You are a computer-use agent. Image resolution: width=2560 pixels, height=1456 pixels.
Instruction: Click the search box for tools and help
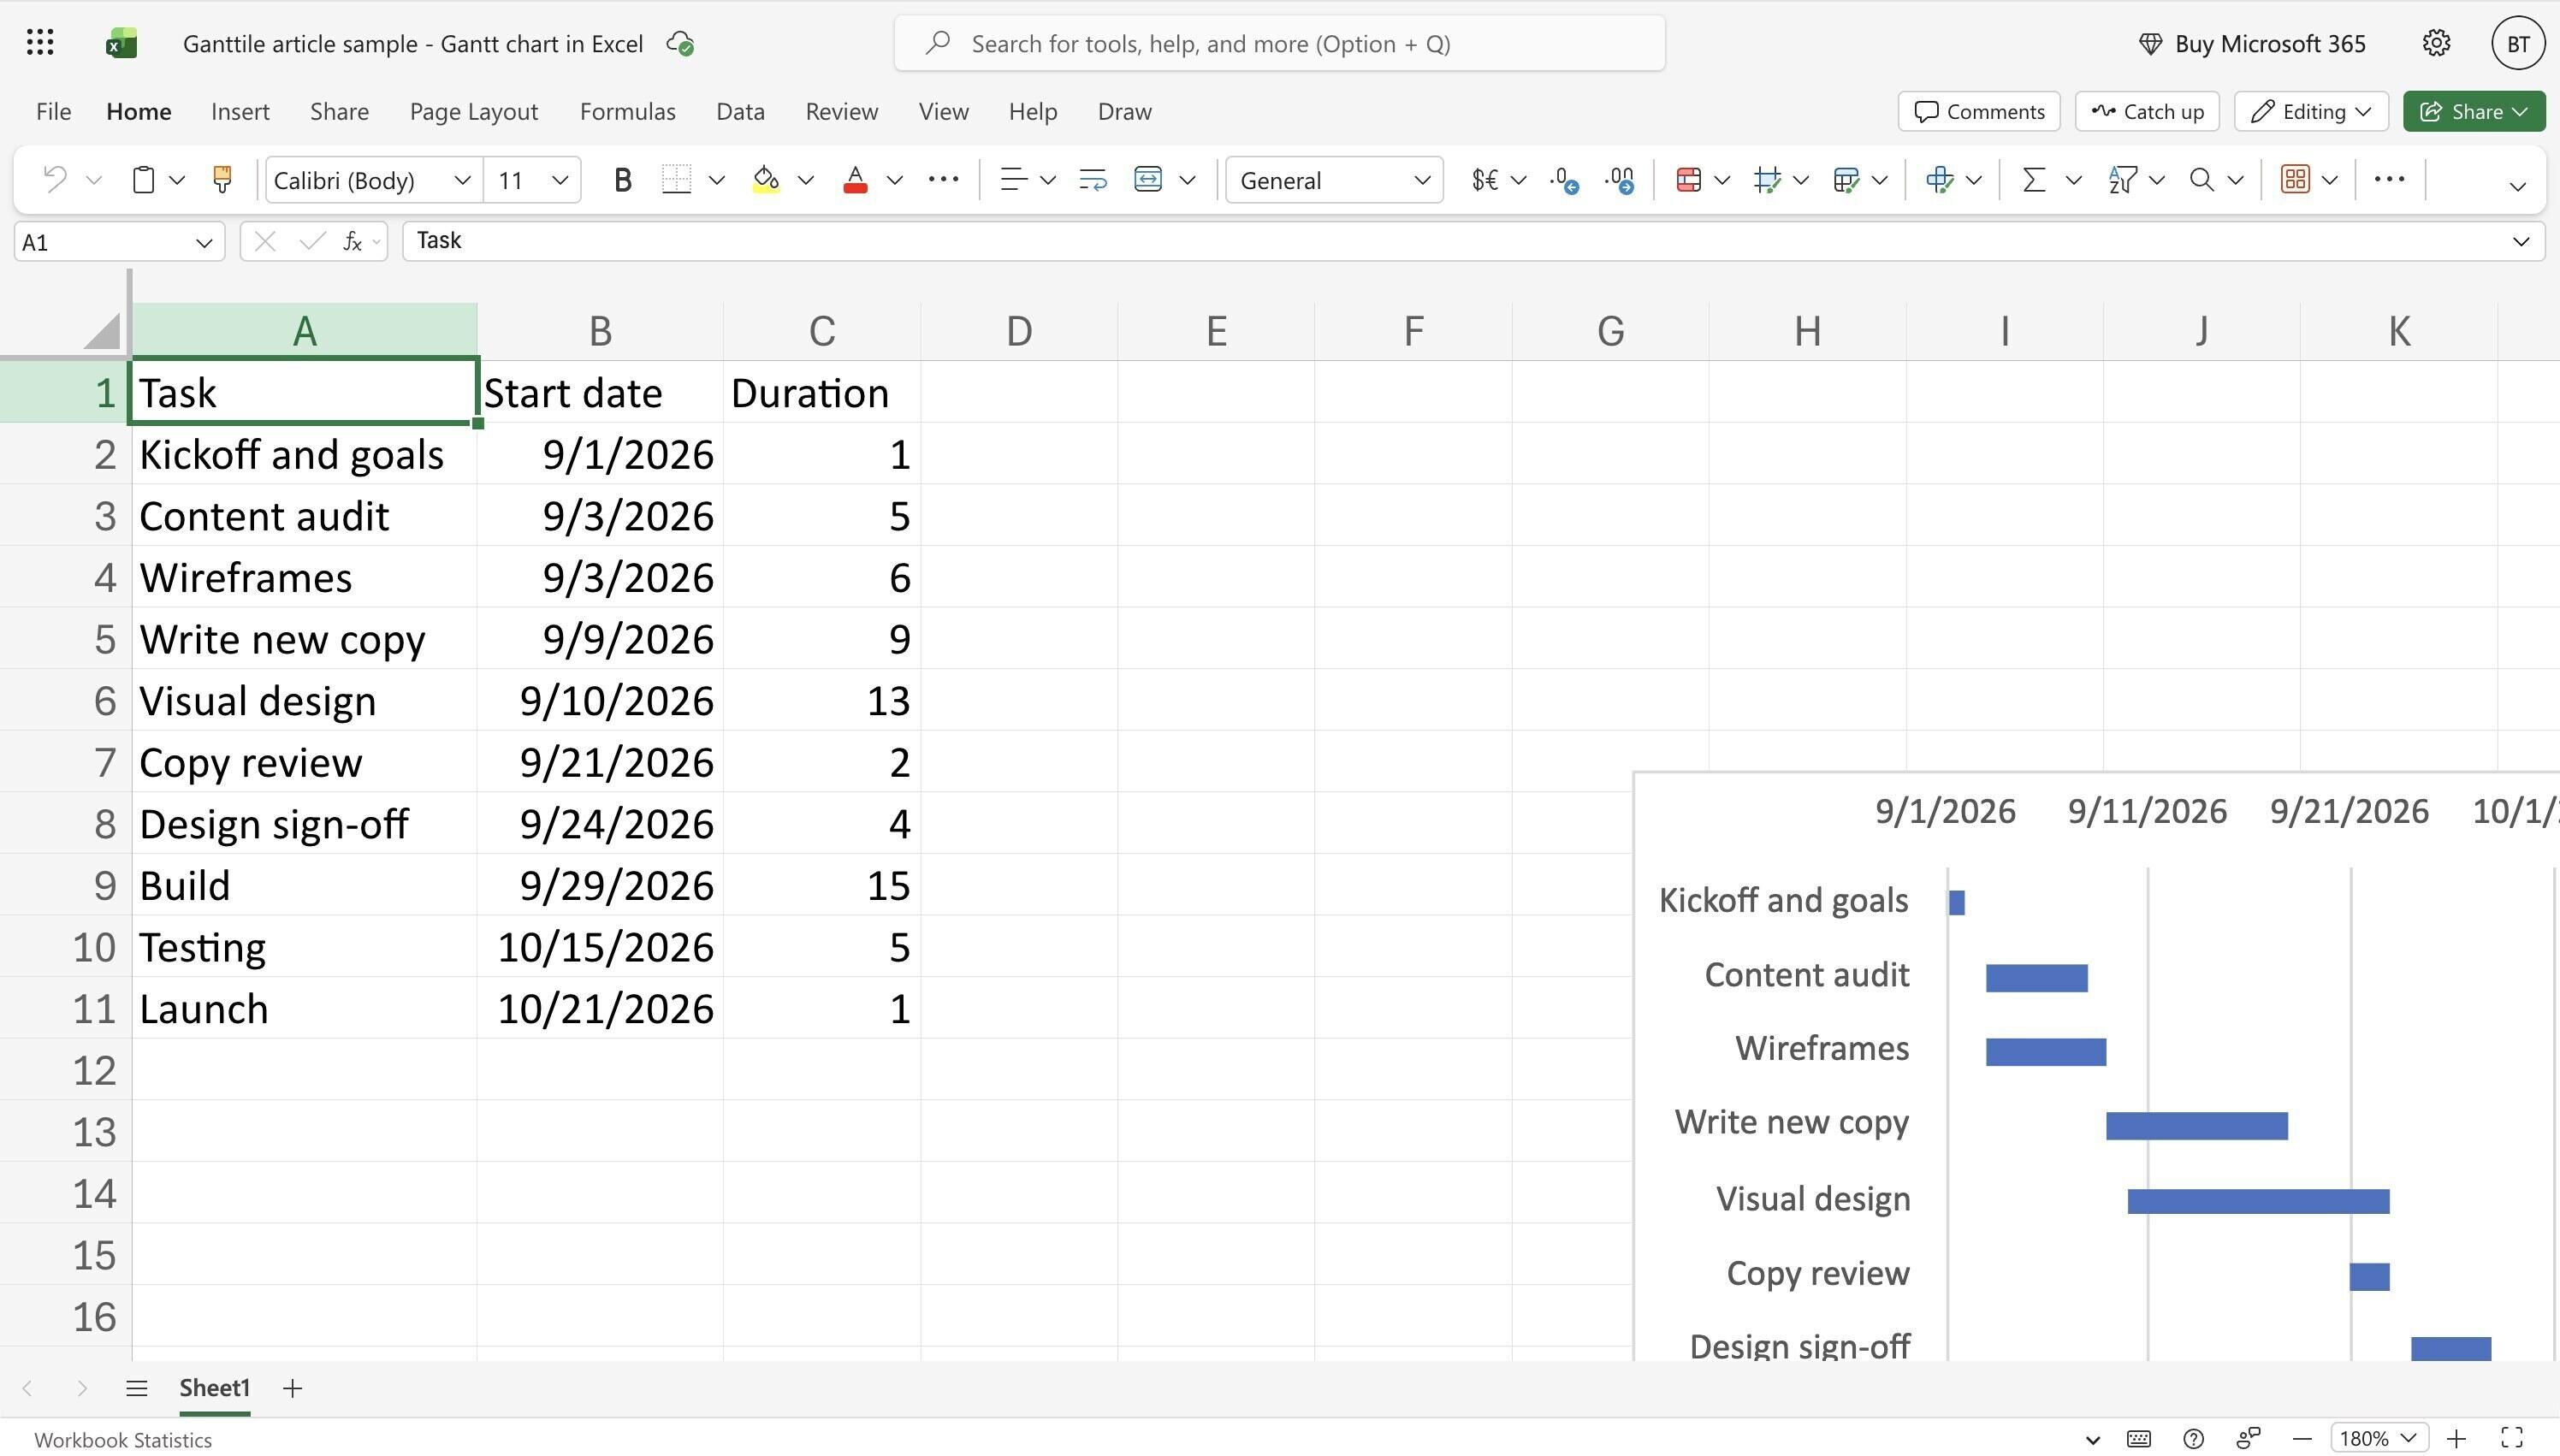[1279, 43]
